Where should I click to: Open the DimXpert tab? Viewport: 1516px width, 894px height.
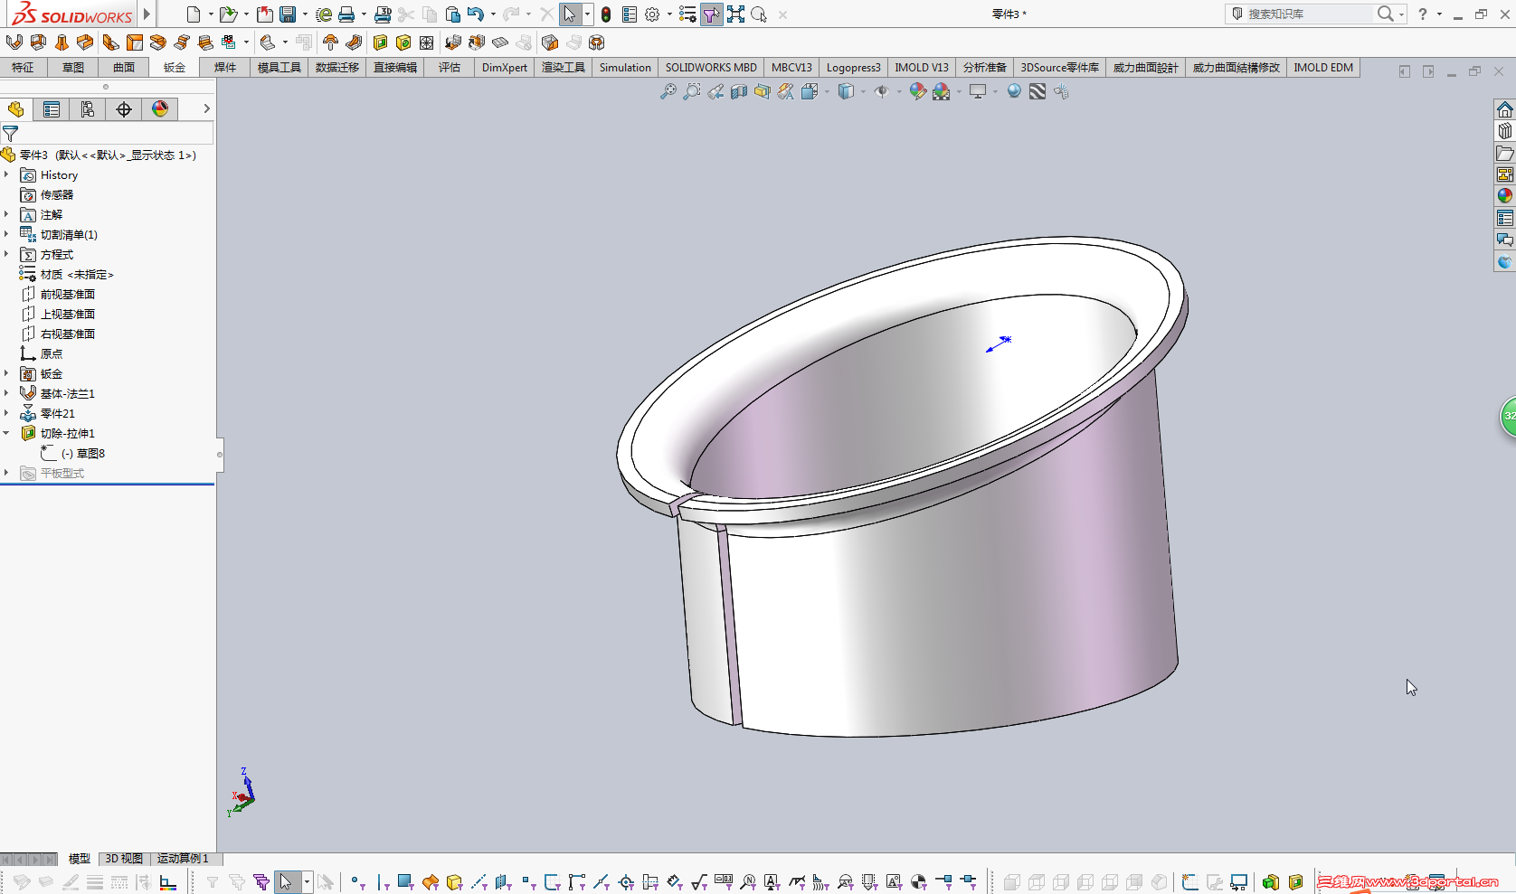pos(505,68)
